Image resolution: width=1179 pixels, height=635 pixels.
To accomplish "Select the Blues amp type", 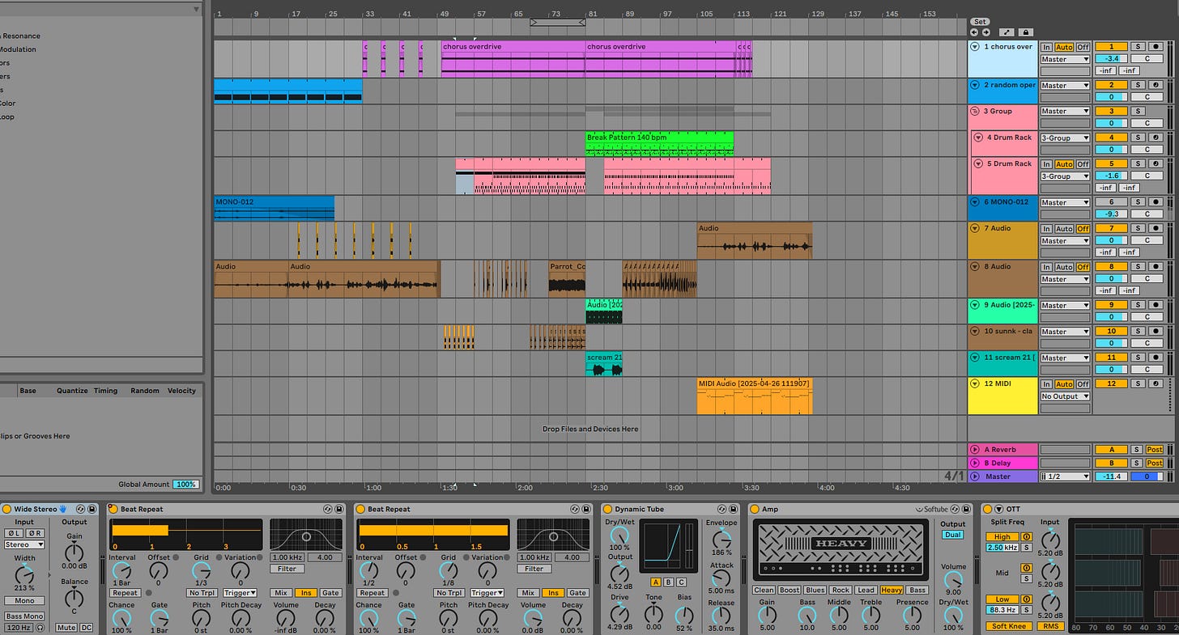I will [x=815, y=590].
